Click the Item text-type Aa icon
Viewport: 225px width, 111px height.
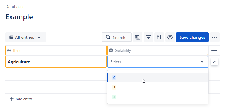[9, 50]
